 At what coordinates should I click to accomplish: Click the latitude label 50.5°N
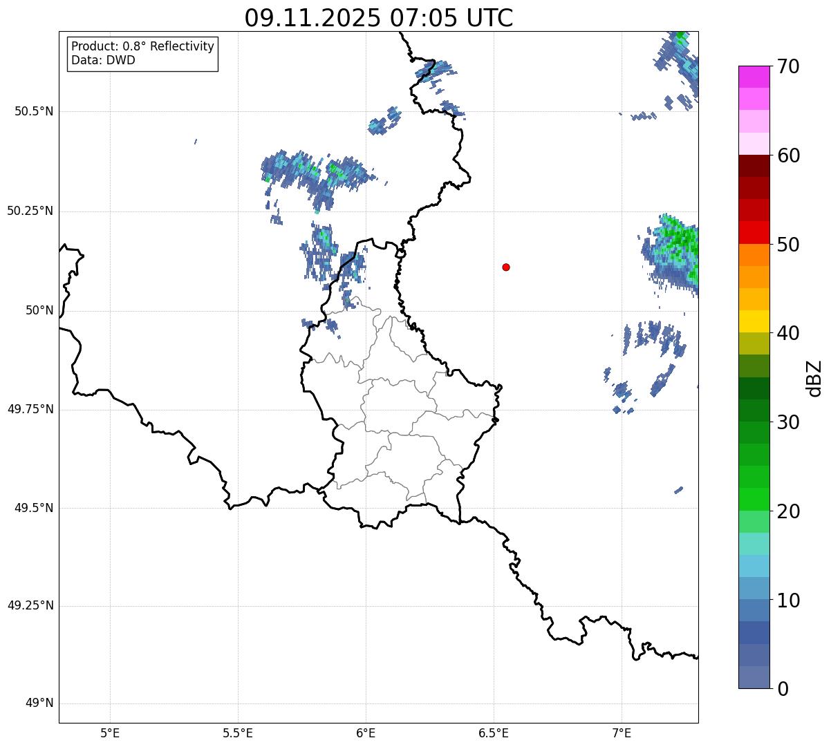click(x=34, y=111)
